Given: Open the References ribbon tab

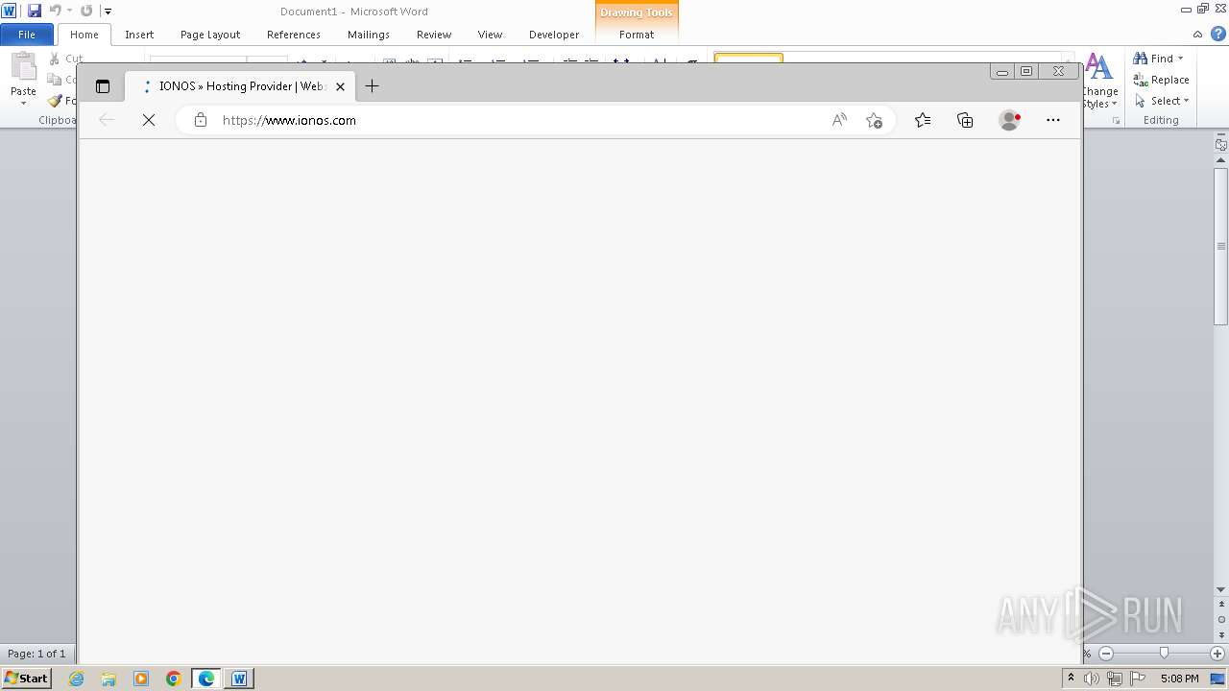Looking at the screenshot, I should tap(294, 35).
